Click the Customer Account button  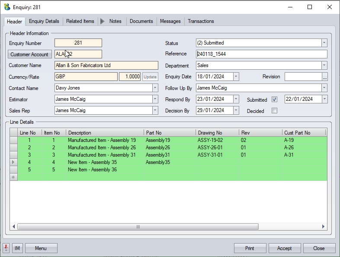click(x=29, y=55)
